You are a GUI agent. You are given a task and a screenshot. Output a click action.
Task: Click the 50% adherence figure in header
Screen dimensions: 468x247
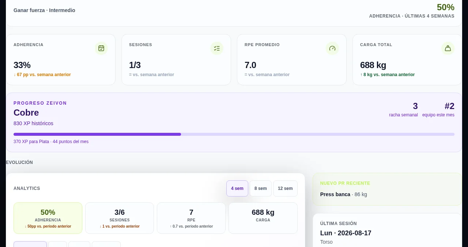tap(446, 7)
